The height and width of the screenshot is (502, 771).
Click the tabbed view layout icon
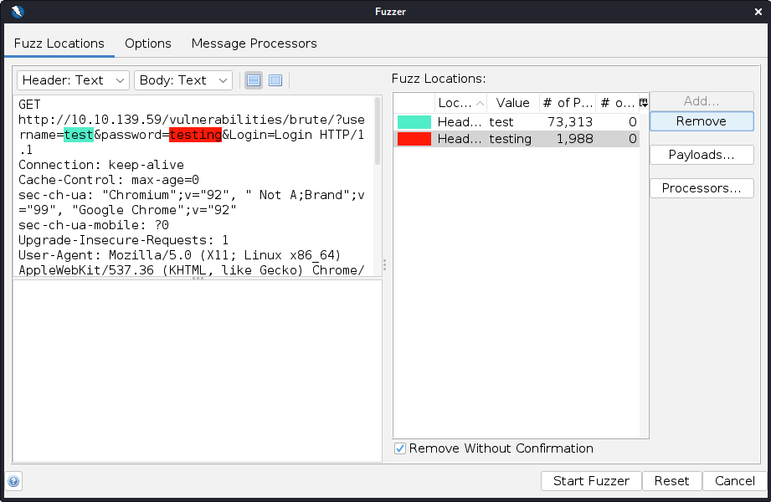coord(275,80)
